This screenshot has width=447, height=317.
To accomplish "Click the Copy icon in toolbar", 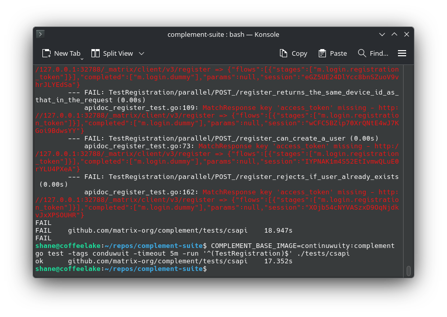I will [x=284, y=53].
